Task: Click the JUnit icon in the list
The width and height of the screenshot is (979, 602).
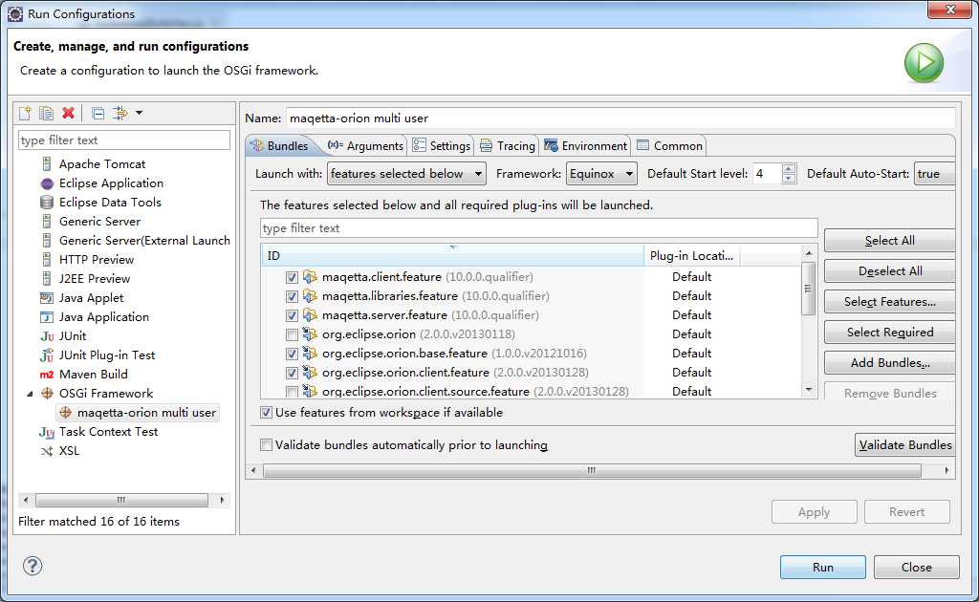Action: pyautogui.click(x=47, y=336)
